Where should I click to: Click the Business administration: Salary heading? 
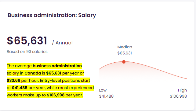tap(52, 15)
